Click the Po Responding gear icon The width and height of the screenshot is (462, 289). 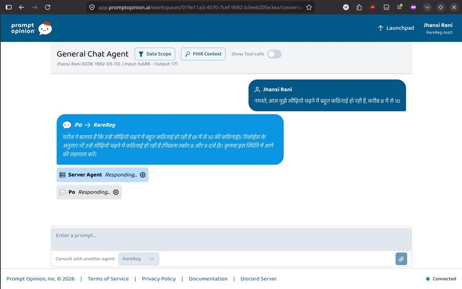pyautogui.click(x=116, y=192)
